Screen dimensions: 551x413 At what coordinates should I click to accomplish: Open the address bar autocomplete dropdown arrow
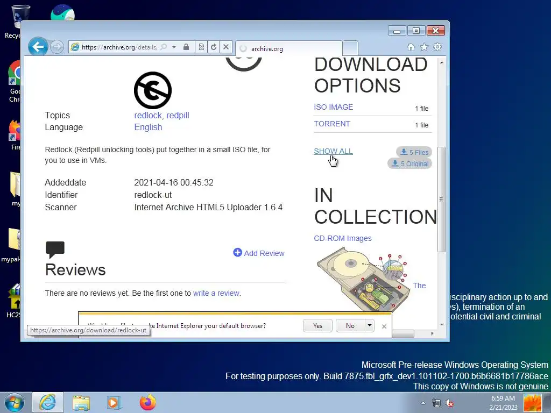[x=174, y=47]
